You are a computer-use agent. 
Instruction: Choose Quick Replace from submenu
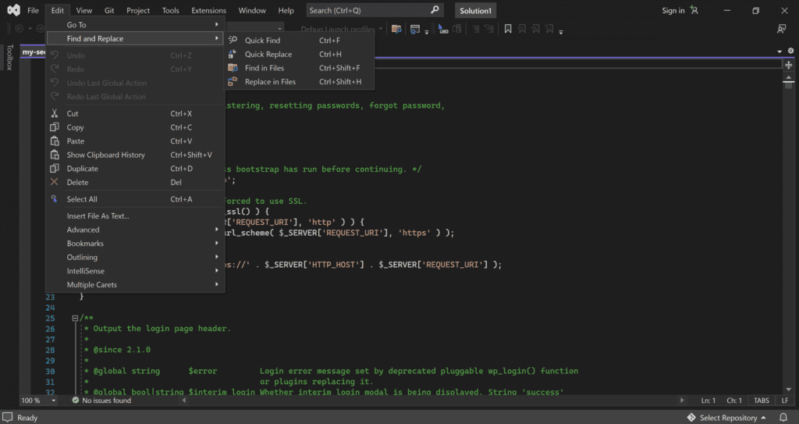pos(299,54)
